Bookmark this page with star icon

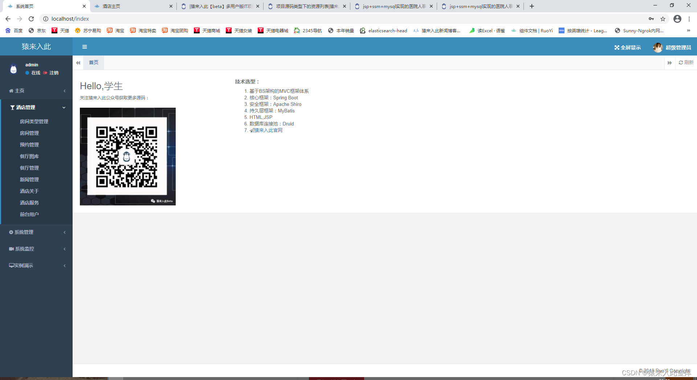(x=663, y=19)
